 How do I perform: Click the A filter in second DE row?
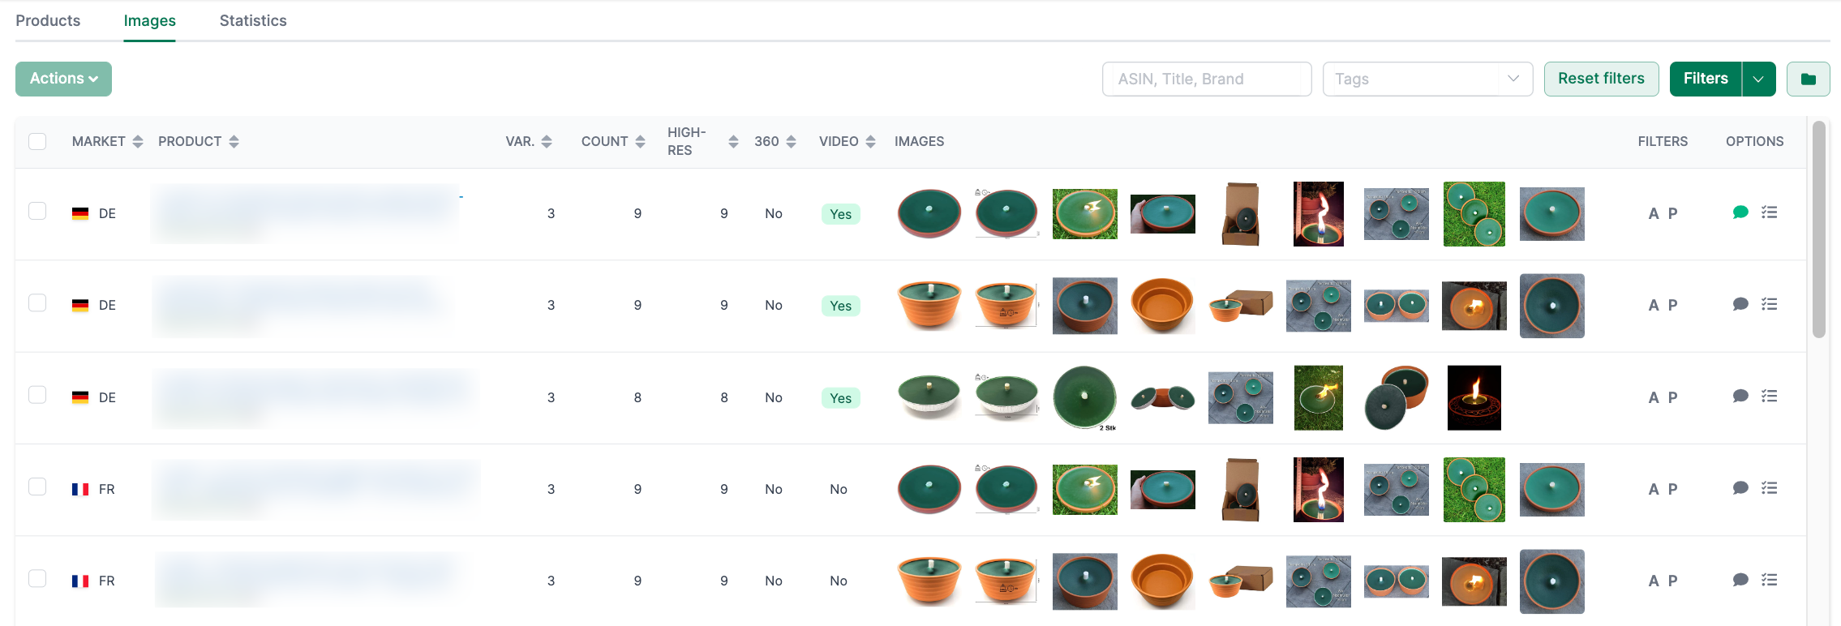pyautogui.click(x=1654, y=306)
